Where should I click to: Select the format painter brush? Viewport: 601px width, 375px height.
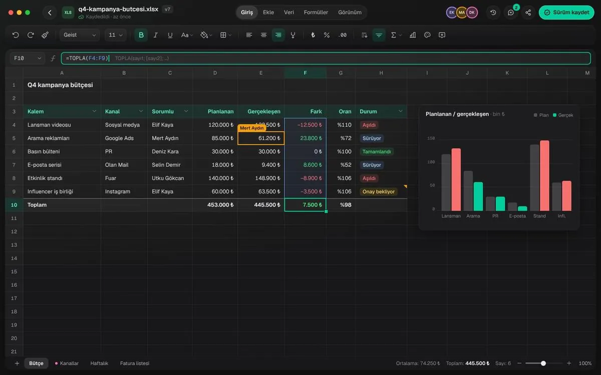pyautogui.click(x=45, y=35)
